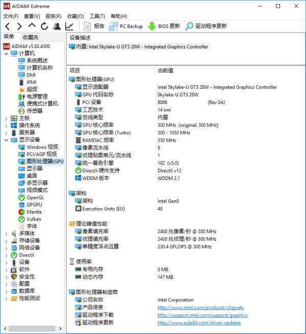Viewport: 306px width, 334px height.
Task: Click the 性能测试 benchmark icon
Action: 14,299
